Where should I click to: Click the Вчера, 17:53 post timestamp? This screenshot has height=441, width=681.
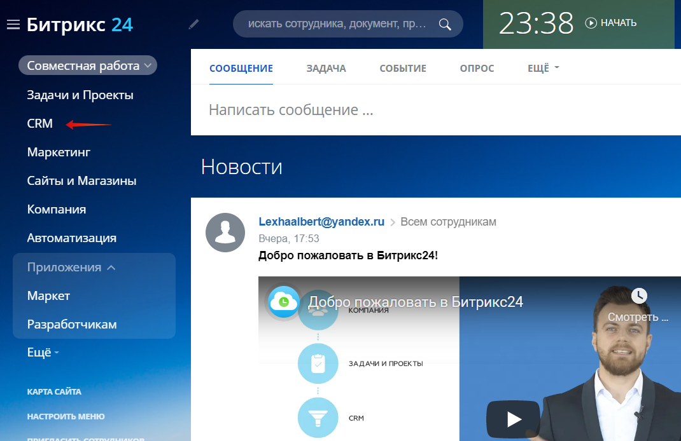point(289,238)
